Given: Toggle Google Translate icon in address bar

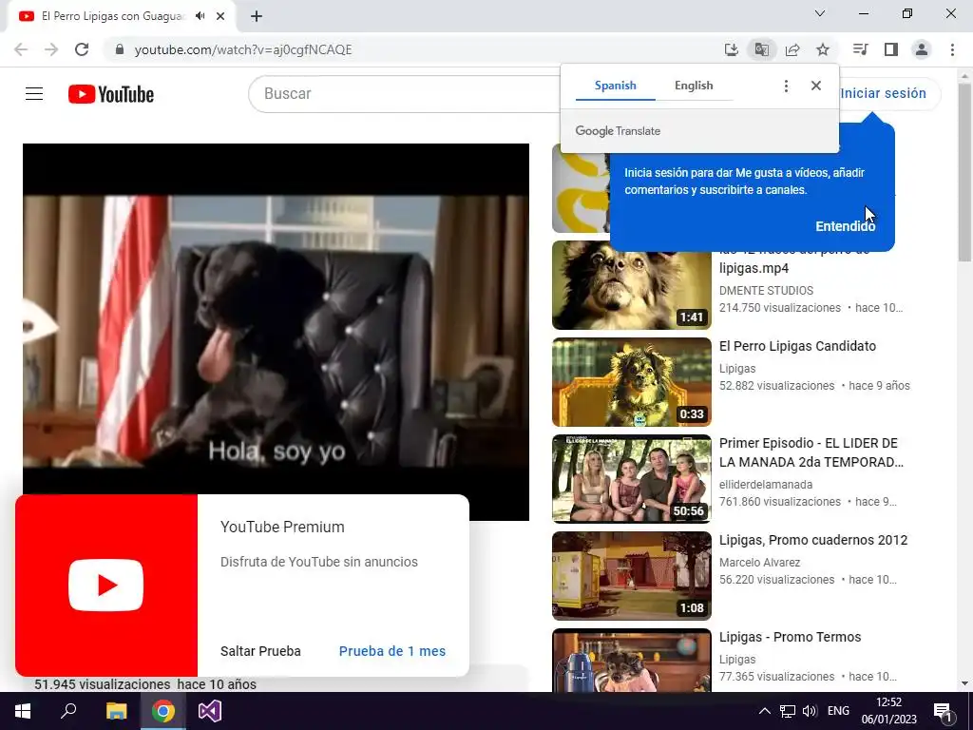Looking at the screenshot, I should 762,49.
